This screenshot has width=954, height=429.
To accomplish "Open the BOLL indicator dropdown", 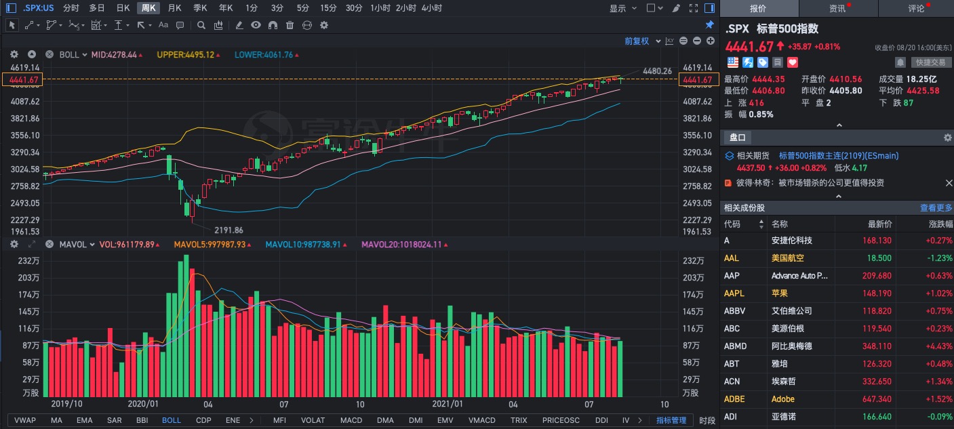I will click(x=73, y=55).
